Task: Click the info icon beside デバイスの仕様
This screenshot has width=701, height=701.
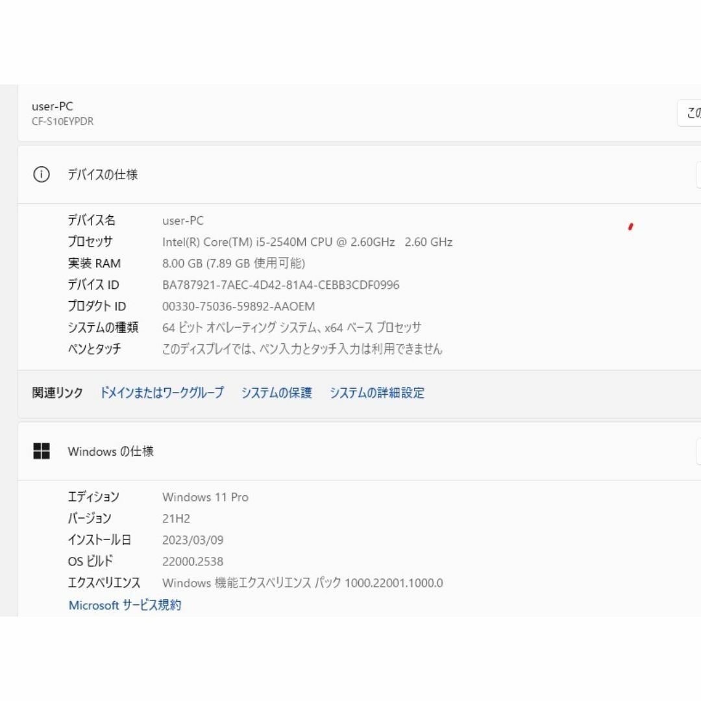Action: coord(42,175)
